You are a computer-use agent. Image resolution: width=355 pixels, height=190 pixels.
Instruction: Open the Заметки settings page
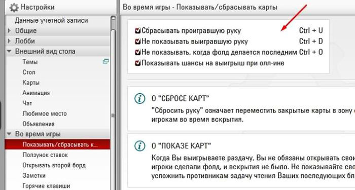click(34, 175)
